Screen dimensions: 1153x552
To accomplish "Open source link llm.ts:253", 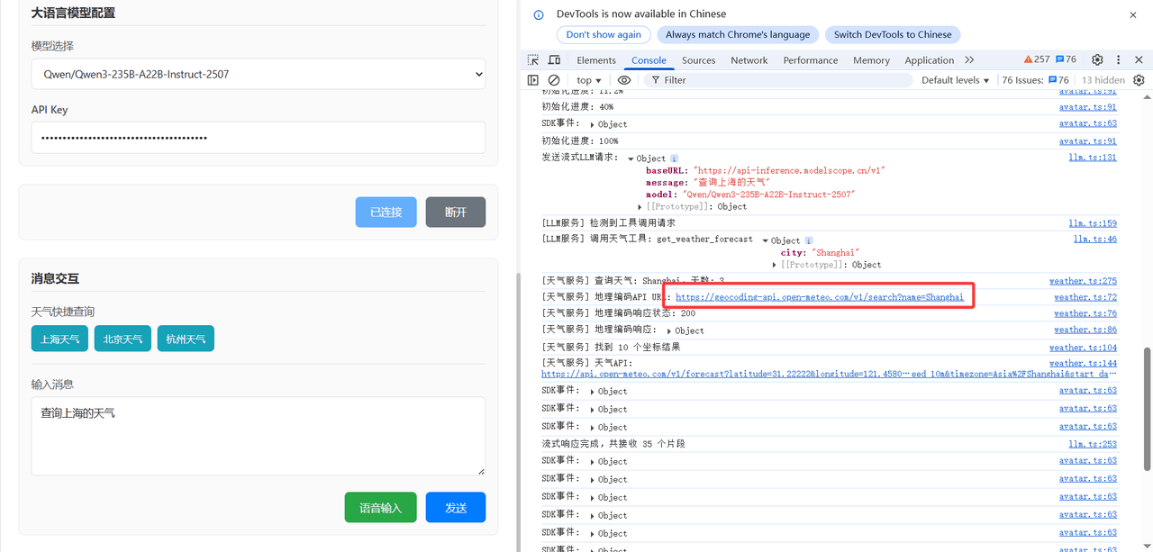I will pyautogui.click(x=1093, y=444).
